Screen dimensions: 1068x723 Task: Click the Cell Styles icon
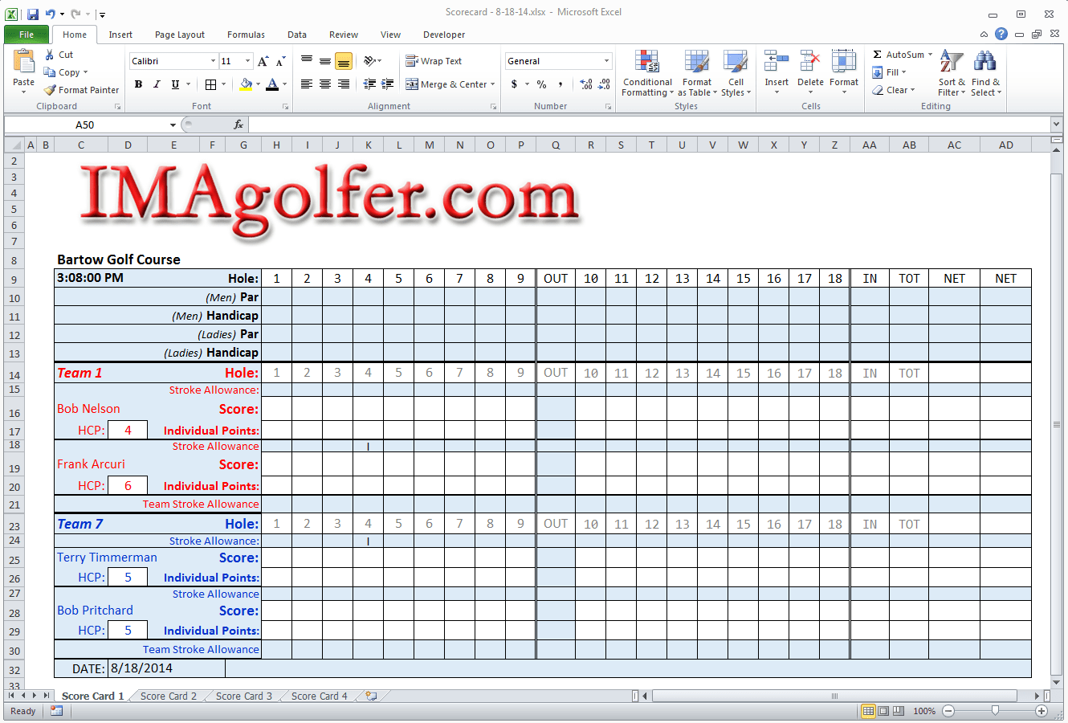736,72
